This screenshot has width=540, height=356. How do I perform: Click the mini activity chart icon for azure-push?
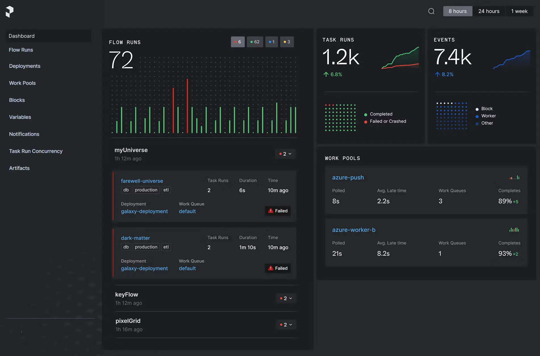514,177
